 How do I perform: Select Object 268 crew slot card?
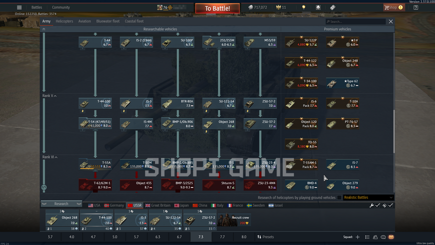(x=62, y=220)
